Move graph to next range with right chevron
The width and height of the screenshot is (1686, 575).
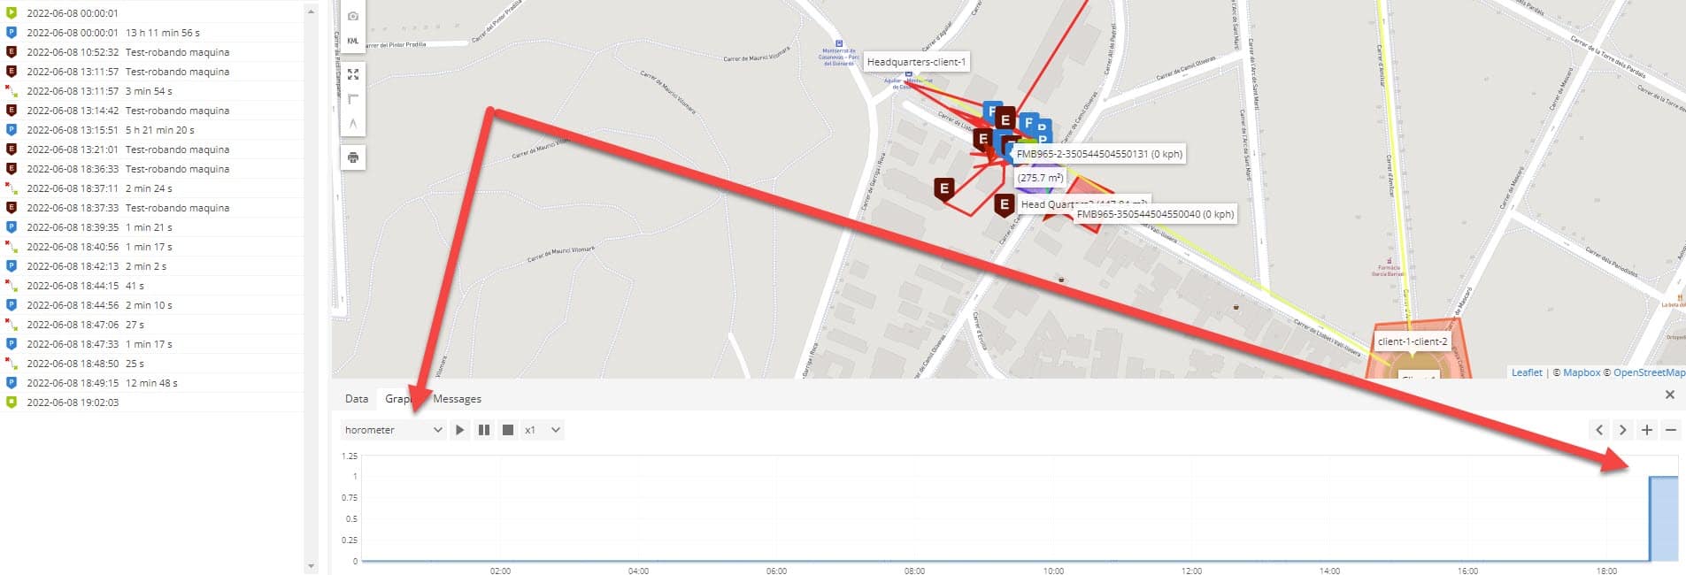[x=1622, y=430]
